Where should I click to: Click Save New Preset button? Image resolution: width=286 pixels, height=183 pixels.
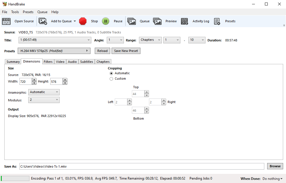(x=126, y=51)
